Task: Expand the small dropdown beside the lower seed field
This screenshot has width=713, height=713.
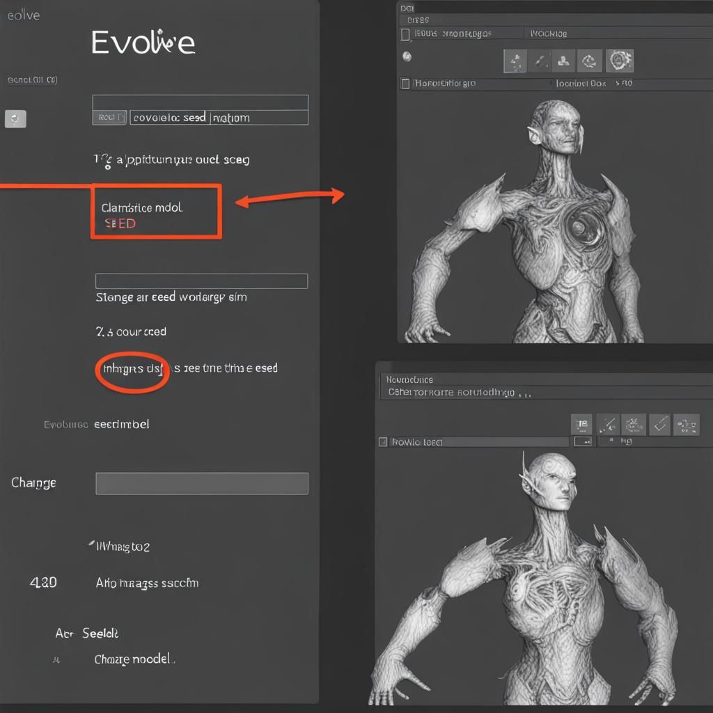Action: click(583, 440)
